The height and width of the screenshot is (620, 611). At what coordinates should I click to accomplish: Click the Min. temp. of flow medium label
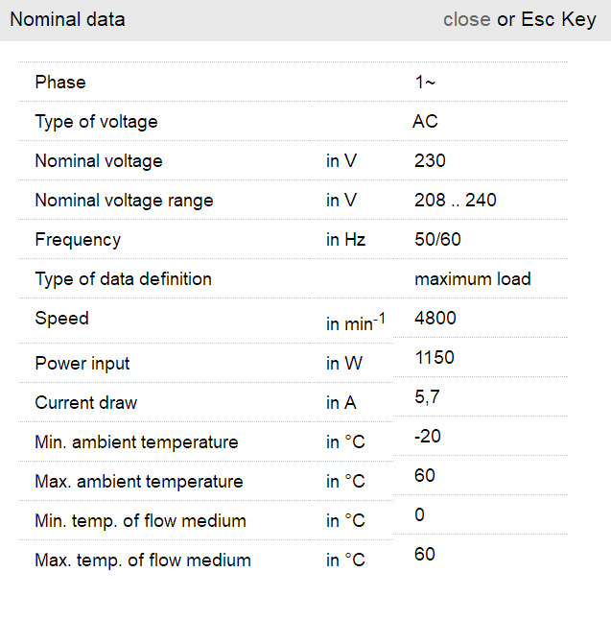140,521
